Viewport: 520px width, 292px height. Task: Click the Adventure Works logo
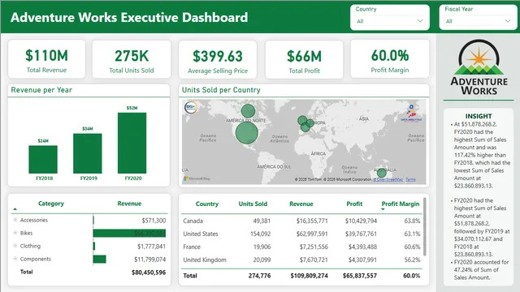tap(479, 68)
